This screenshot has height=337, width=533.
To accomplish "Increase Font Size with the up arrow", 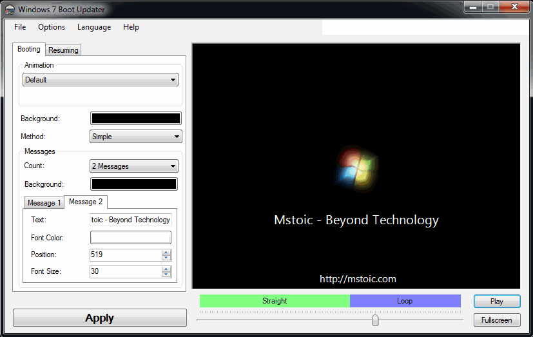I will click(x=166, y=269).
